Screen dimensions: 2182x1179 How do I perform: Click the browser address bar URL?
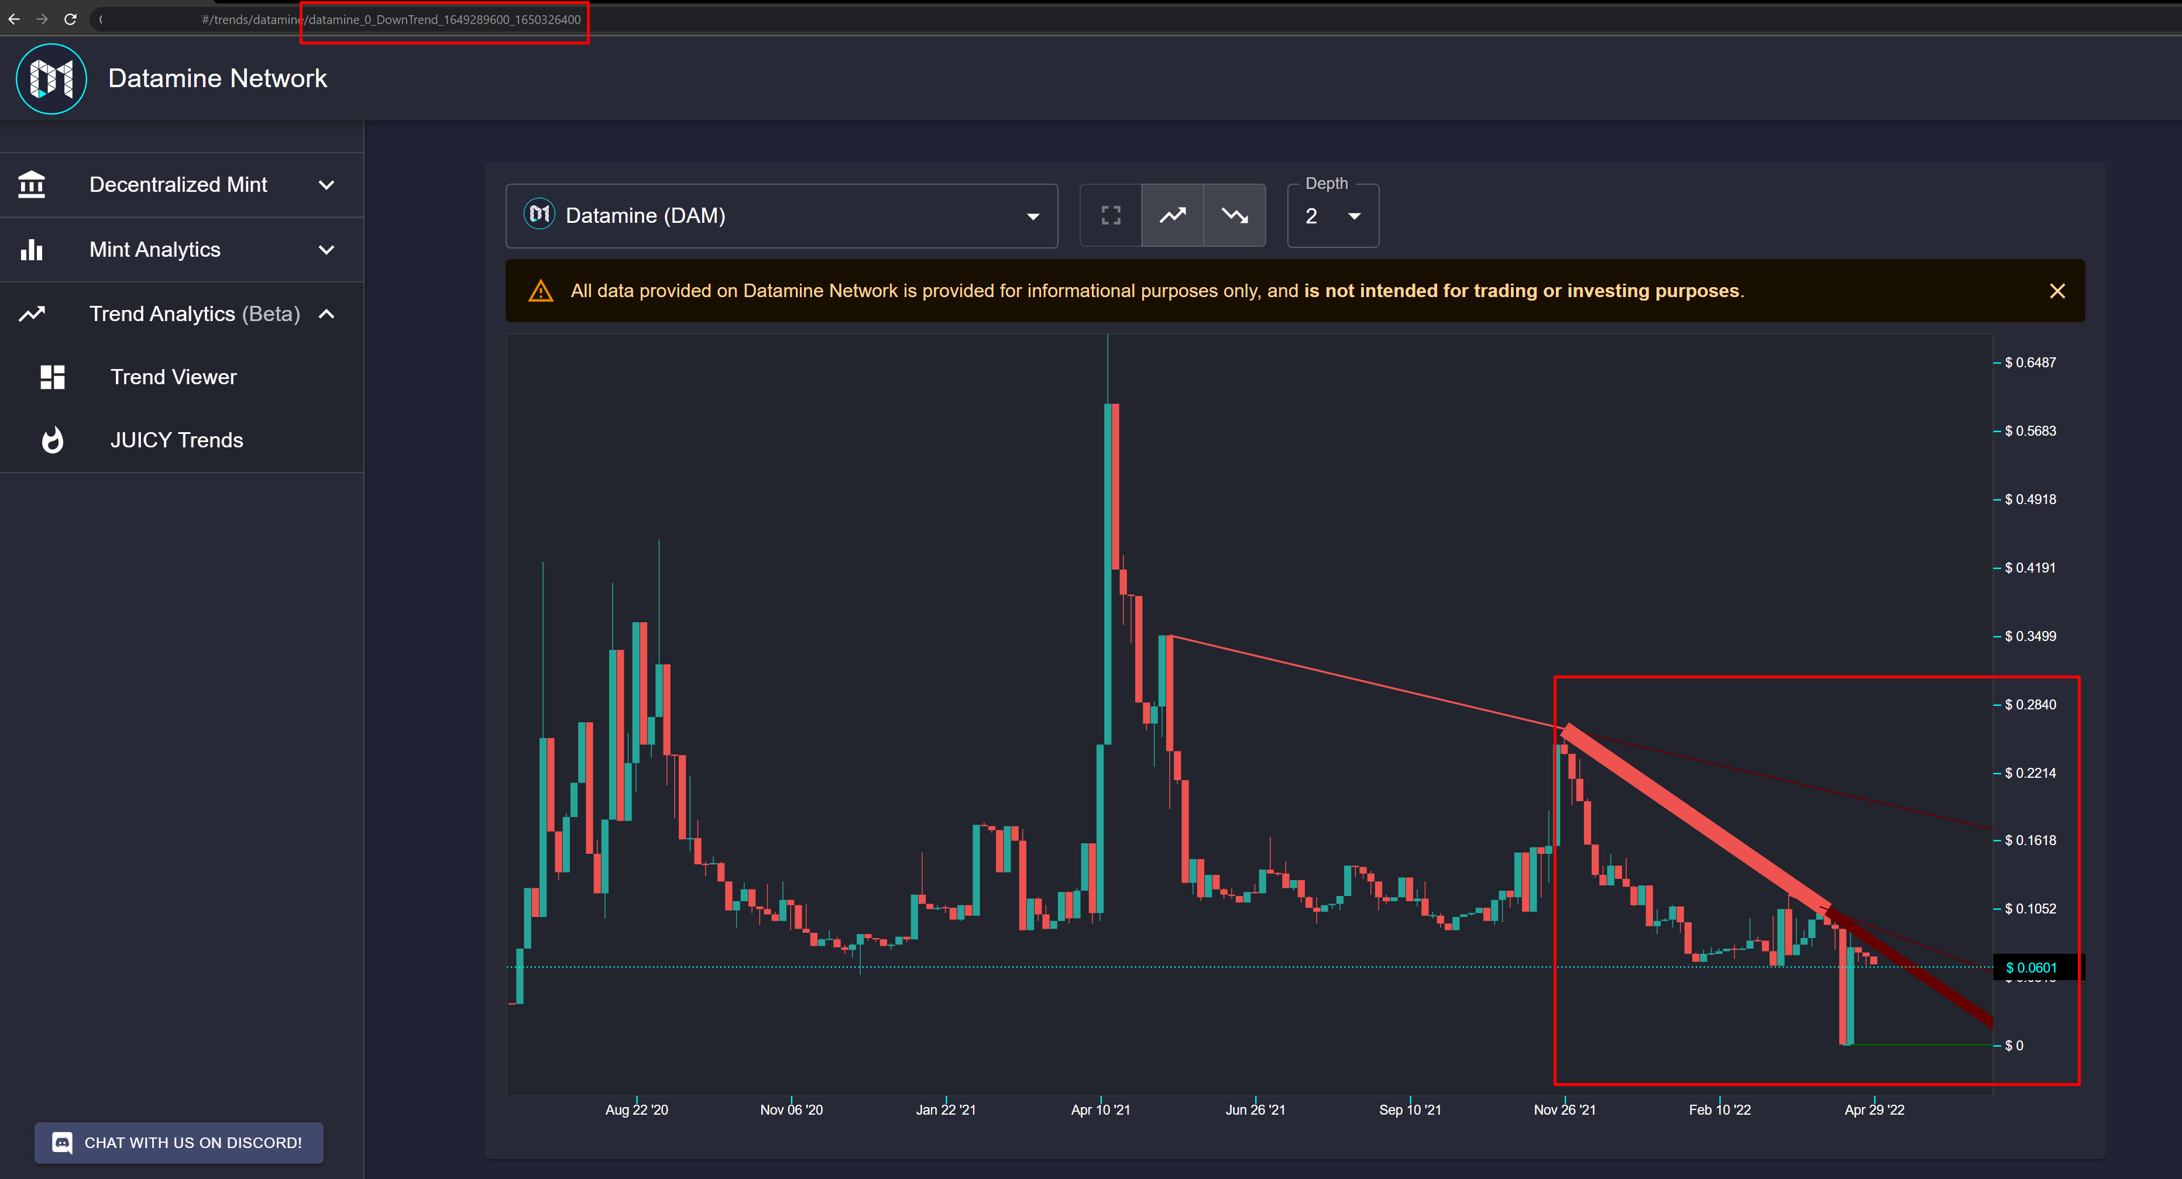coord(391,19)
